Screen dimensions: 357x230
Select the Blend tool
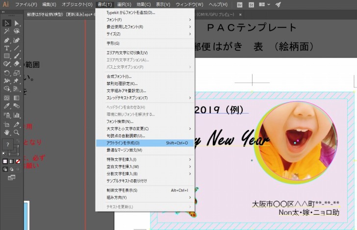16,106
